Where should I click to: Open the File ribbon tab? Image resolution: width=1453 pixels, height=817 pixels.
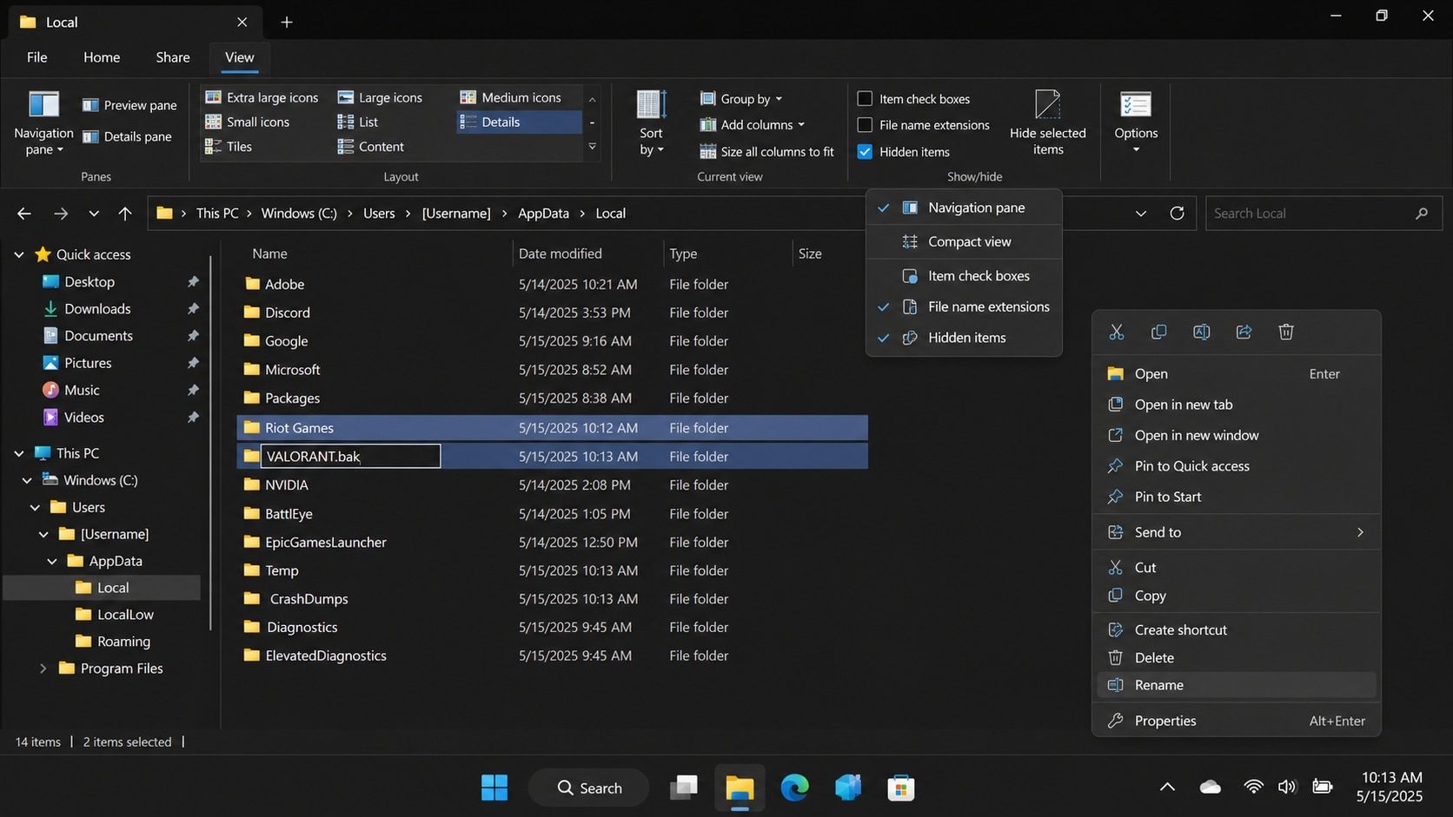click(36, 57)
